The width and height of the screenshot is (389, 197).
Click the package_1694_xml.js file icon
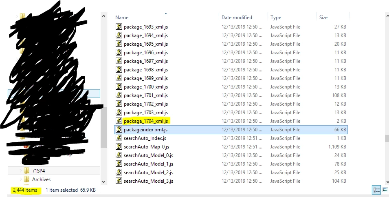click(119, 35)
